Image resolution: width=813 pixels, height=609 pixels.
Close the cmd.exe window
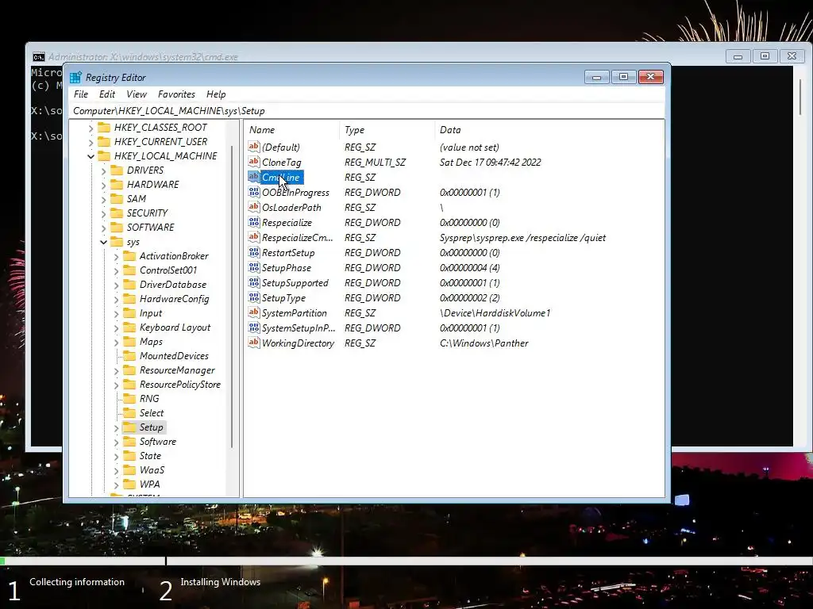792,56
